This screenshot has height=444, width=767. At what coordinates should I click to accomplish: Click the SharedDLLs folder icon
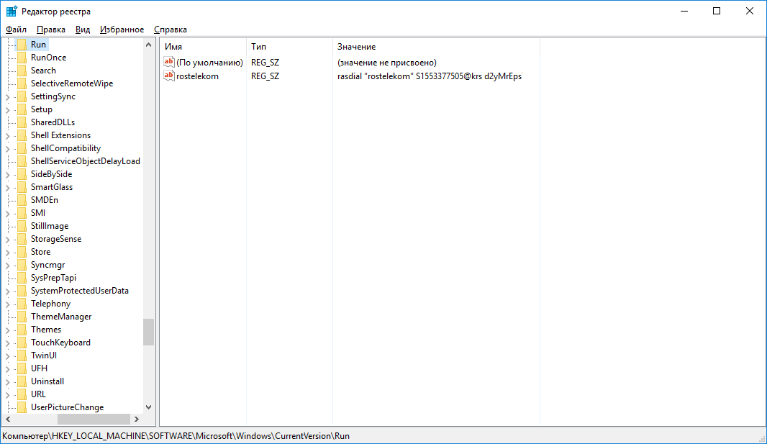(22, 122)
